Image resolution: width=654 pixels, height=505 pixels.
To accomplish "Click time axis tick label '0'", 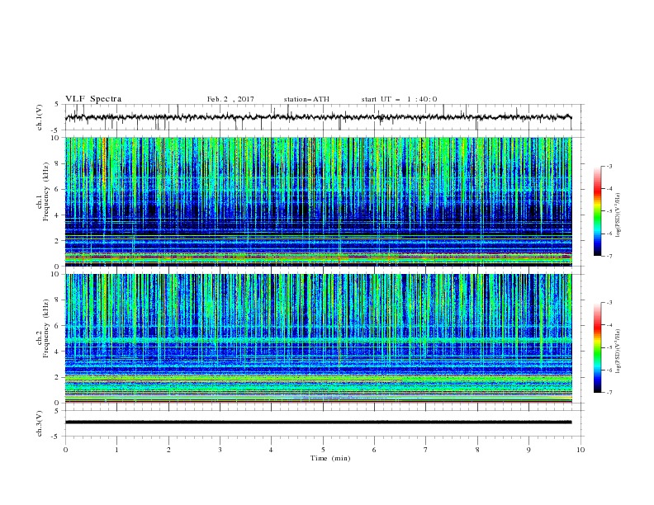I will (65, 450).
